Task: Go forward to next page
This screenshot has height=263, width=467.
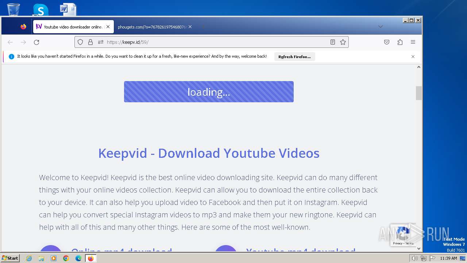Action: tap(23, 42)
